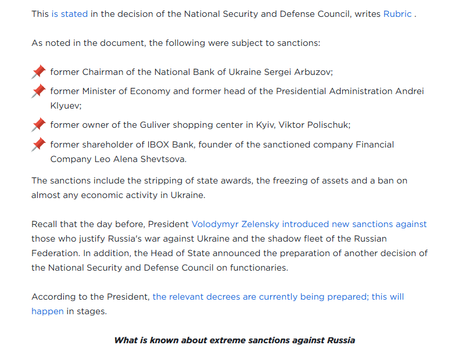This screenshot has width=455, height=356.
Task: Click the pushpin icon beside IBOX Bank entry
Action: pyautogui.click(x=38, y=145)
